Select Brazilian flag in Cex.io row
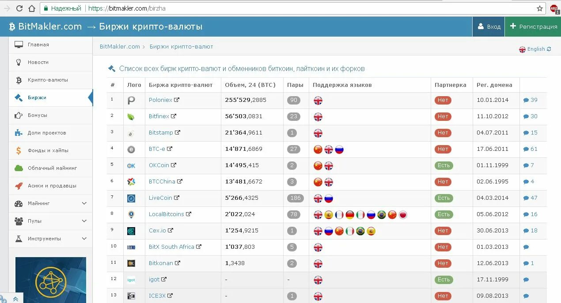 click(360, 231)
